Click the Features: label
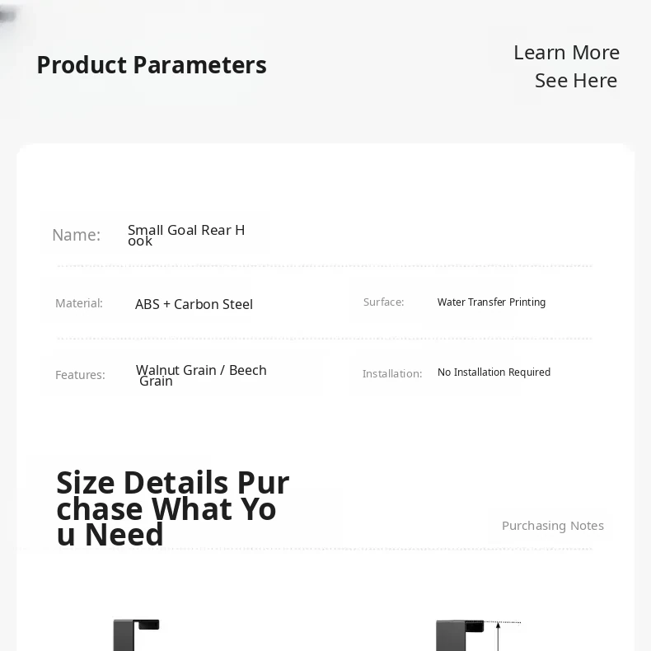The image size is (651, 651). pyautogui.click(x=80, y=375)
